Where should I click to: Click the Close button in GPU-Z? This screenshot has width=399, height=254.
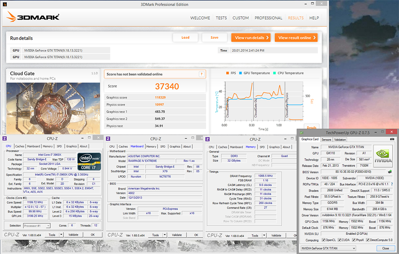(385, 248)
